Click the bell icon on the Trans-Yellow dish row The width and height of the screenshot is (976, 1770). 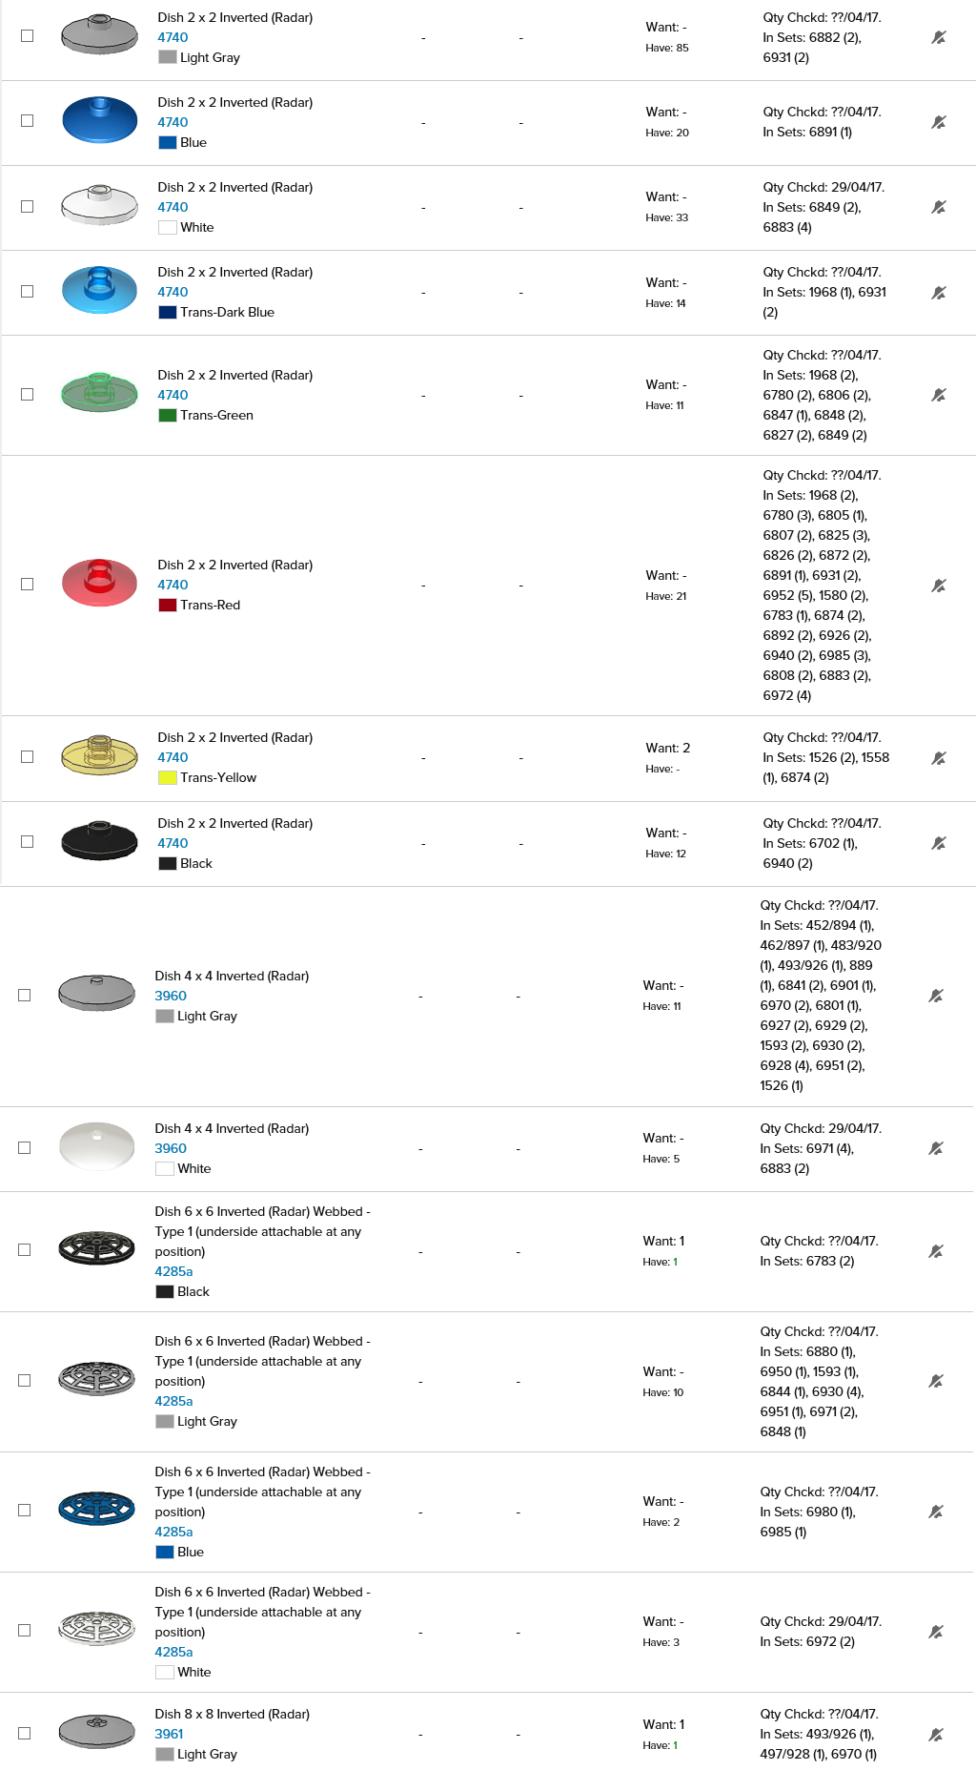(x=939, y=758)
